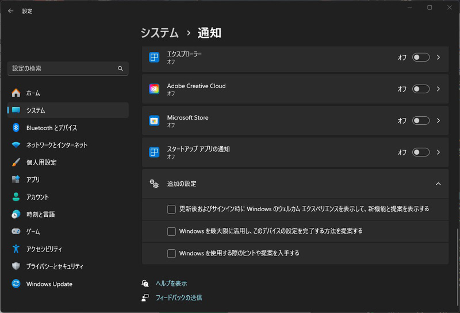The image size is (460, 313).
Task: Click the back arrow icon
Action: [11, 11]
